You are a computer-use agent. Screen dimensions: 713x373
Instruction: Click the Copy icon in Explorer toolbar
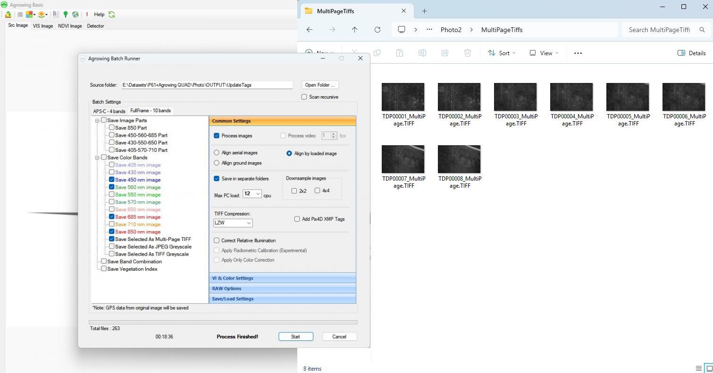pos(377,53)
